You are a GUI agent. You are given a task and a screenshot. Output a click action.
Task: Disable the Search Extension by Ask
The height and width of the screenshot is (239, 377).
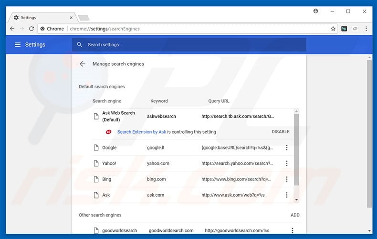(281, 132)
